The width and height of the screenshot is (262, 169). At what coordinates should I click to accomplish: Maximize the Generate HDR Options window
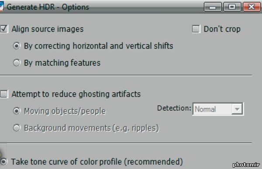tap(232, 7)
